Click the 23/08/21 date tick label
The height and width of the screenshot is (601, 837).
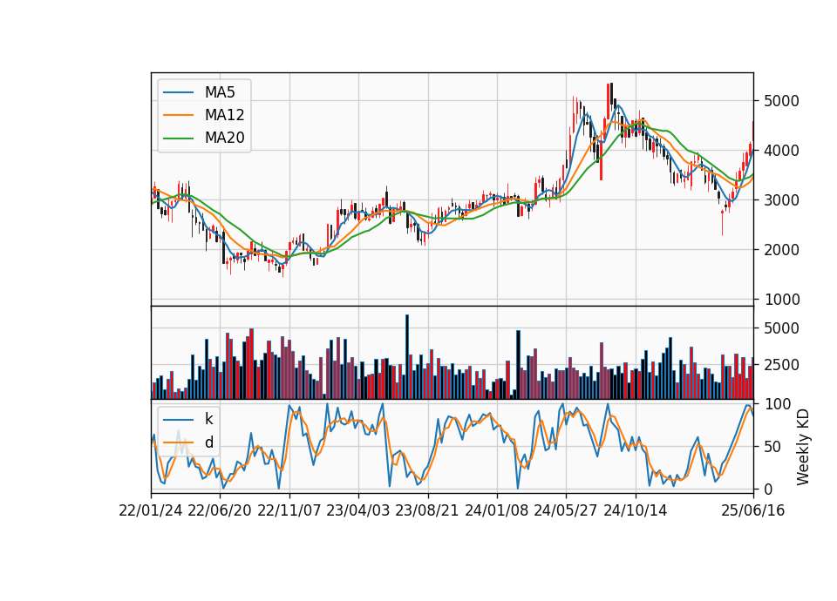tap(427, 510)
